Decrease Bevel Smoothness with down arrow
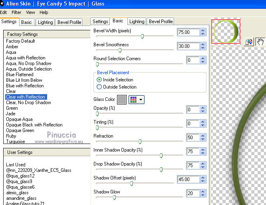This screenshot has height=205, width=266. pyautogui.click(x=203, y=48)
